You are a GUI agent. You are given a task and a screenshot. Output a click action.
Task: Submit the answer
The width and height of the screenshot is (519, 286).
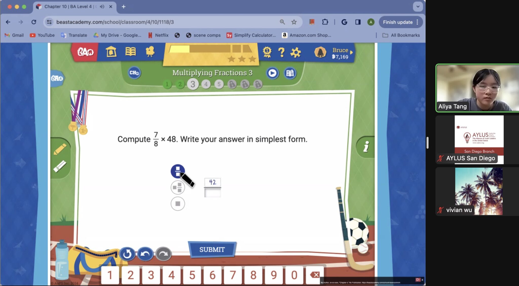212,250
